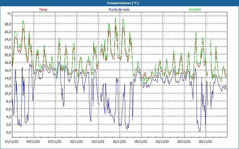The image size is (239, 149).
Task: Click the 13/11/22 date label
Action: click(x=98, y=142)
